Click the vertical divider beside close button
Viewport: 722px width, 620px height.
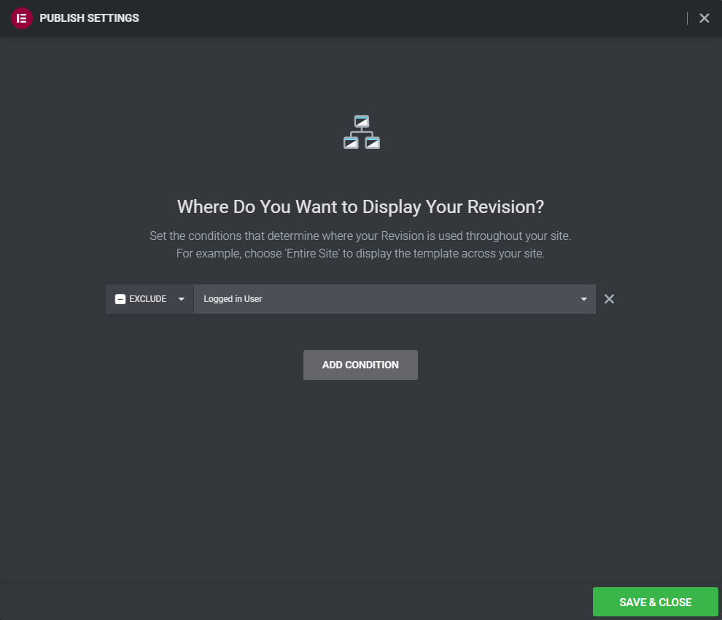coord(687,18)
